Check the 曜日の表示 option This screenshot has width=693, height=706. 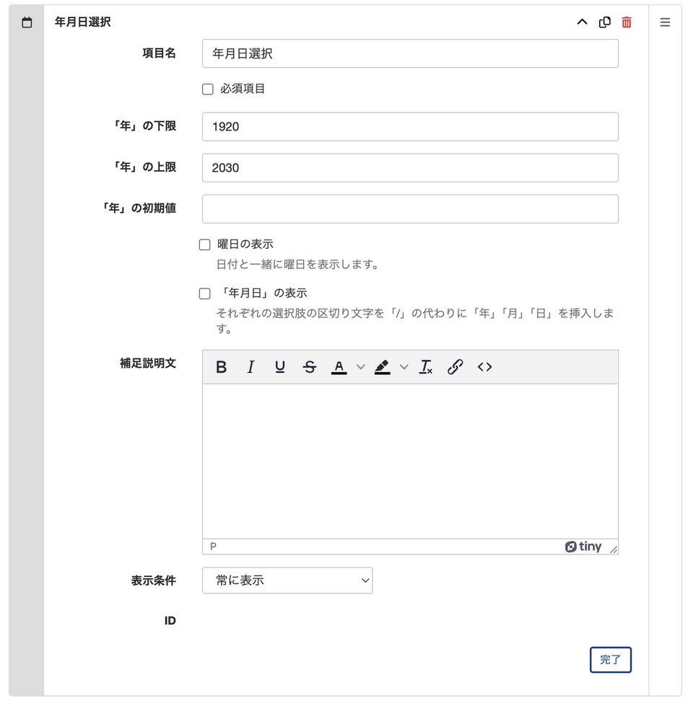pos(205,244)
